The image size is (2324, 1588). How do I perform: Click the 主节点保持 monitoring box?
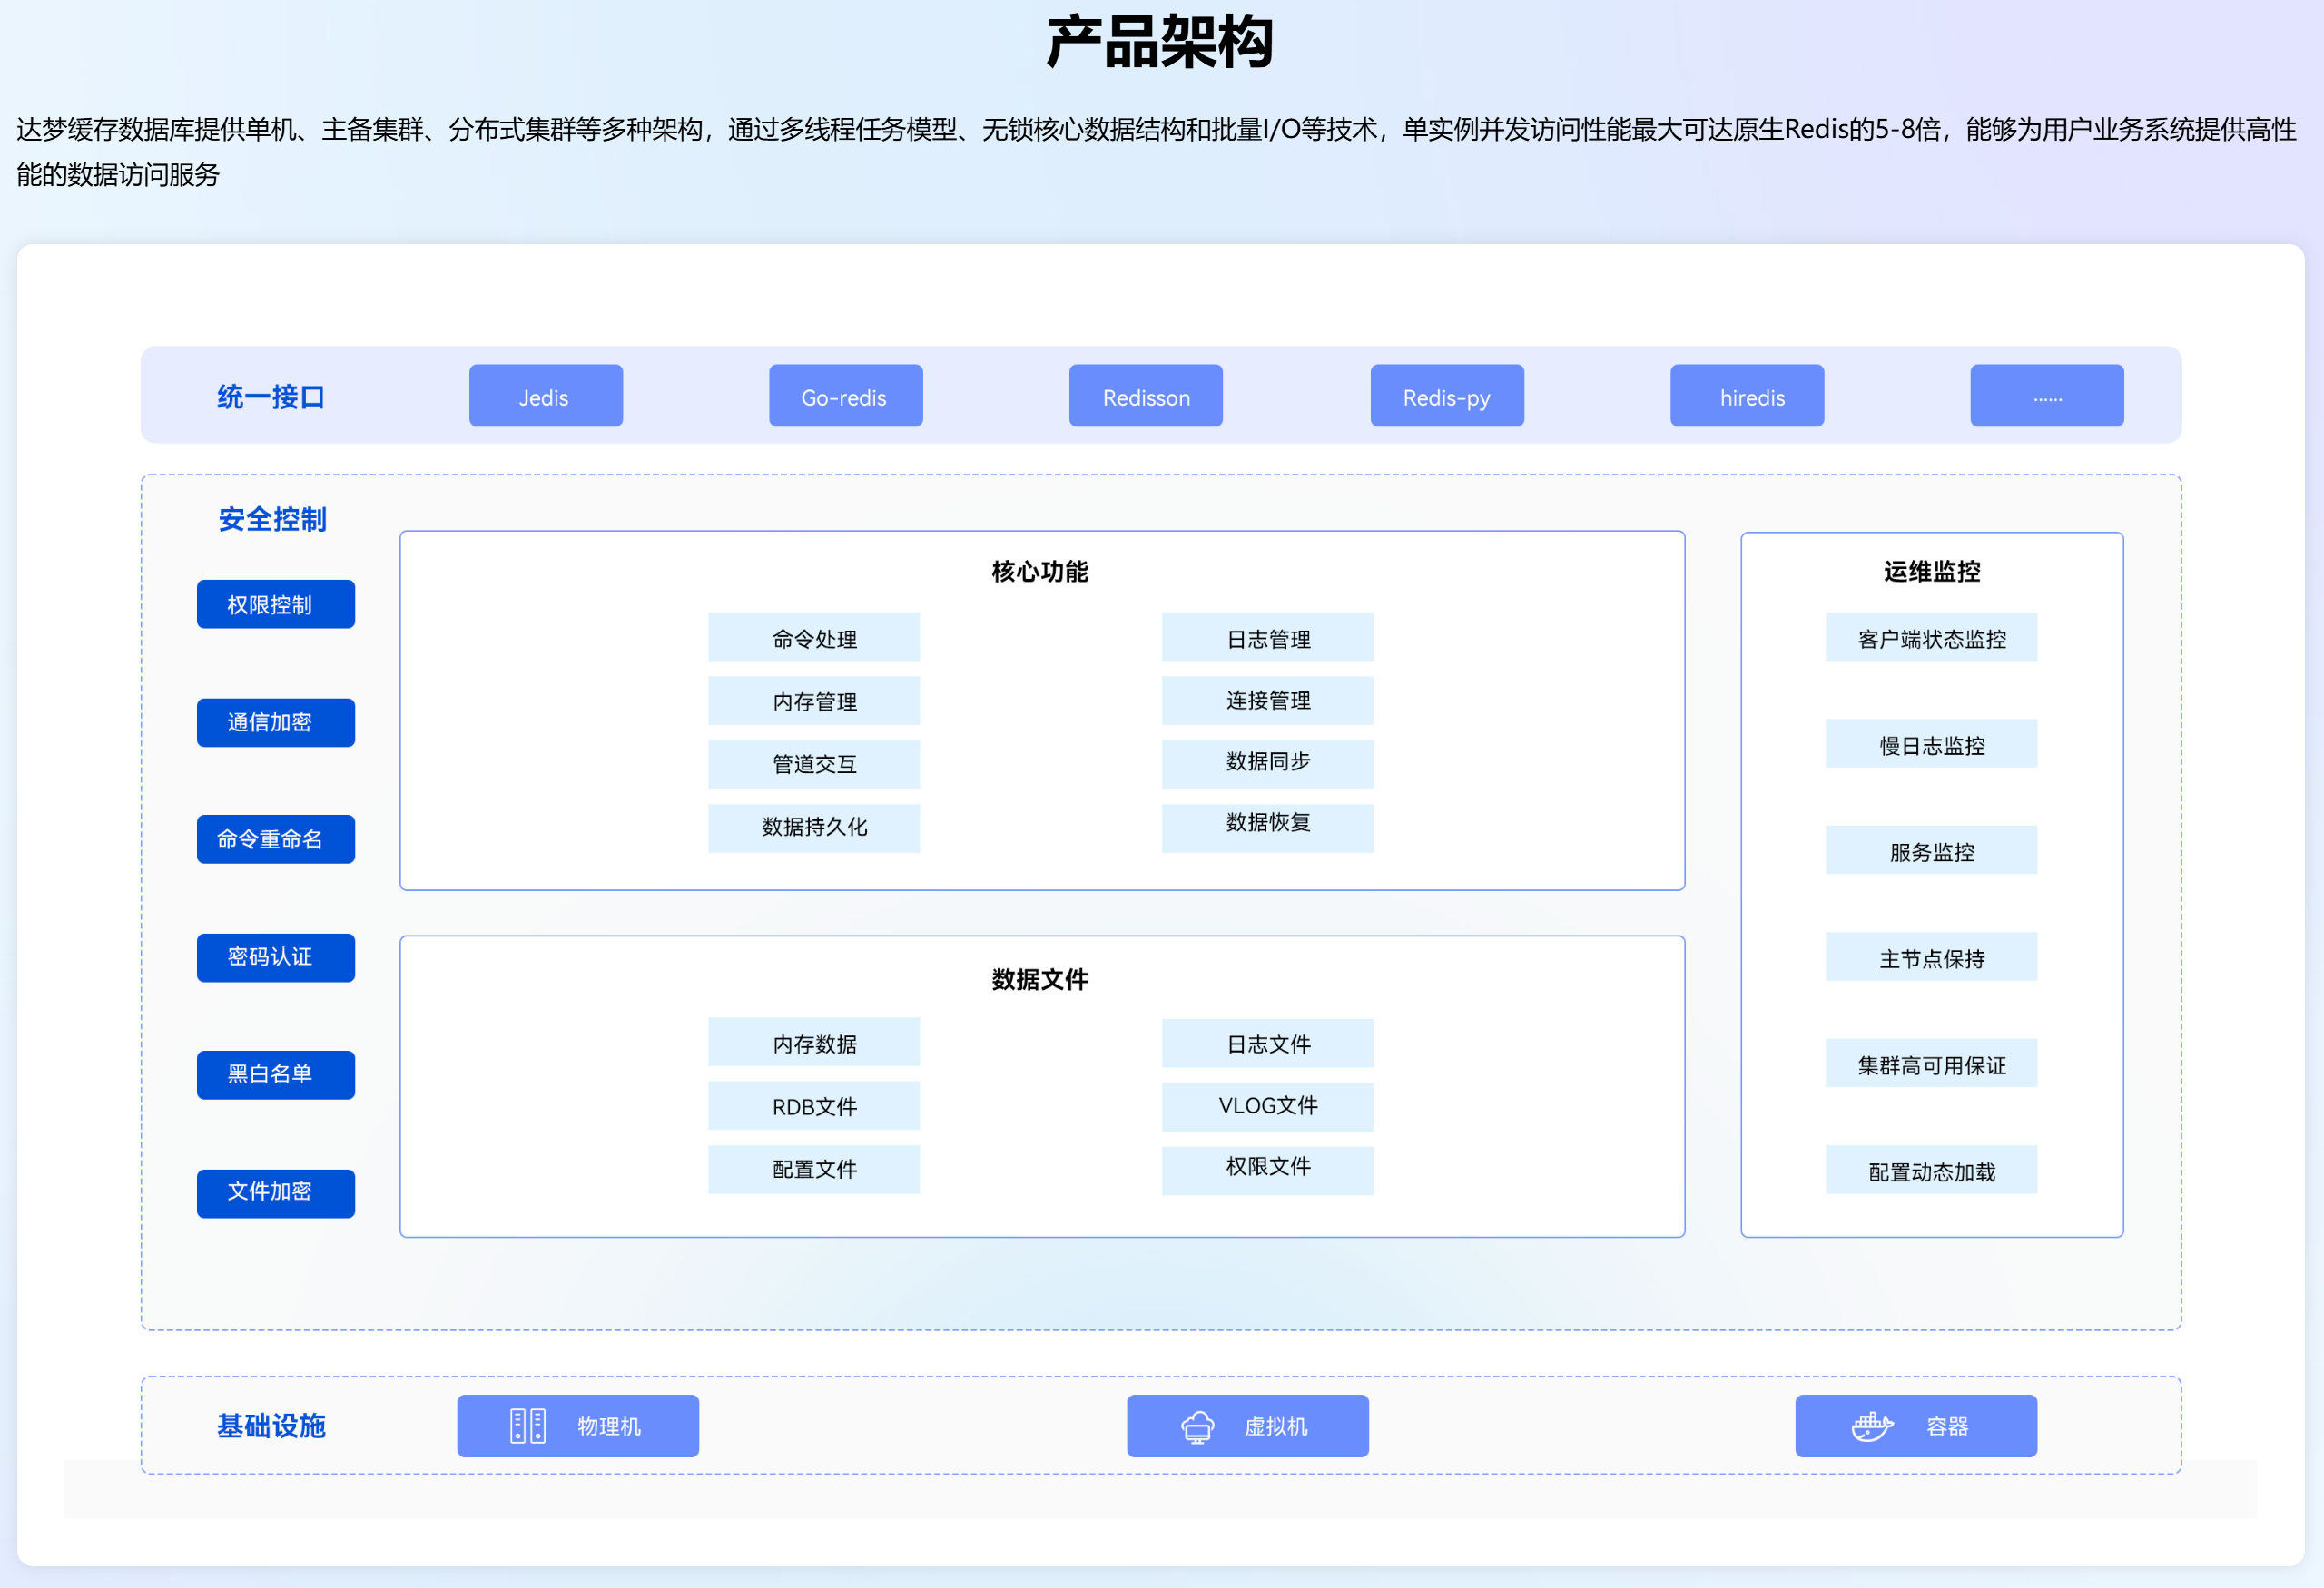click(x=1931, y=957)
